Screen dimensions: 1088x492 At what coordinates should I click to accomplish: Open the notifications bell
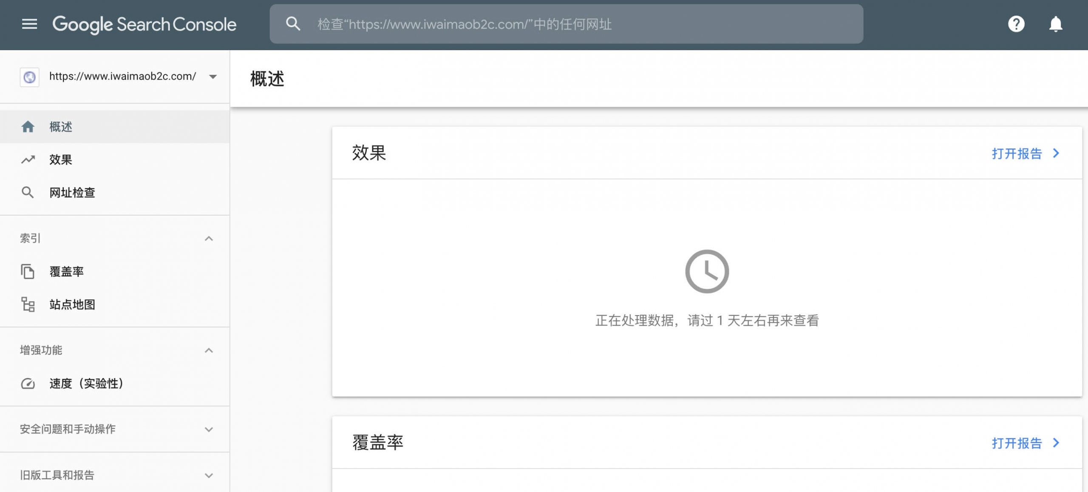(1056, 24)
